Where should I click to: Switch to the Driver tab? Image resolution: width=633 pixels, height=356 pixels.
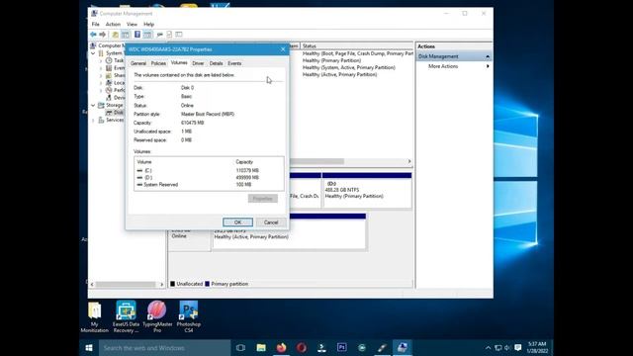pyautogui.click(x=198, y=63)
